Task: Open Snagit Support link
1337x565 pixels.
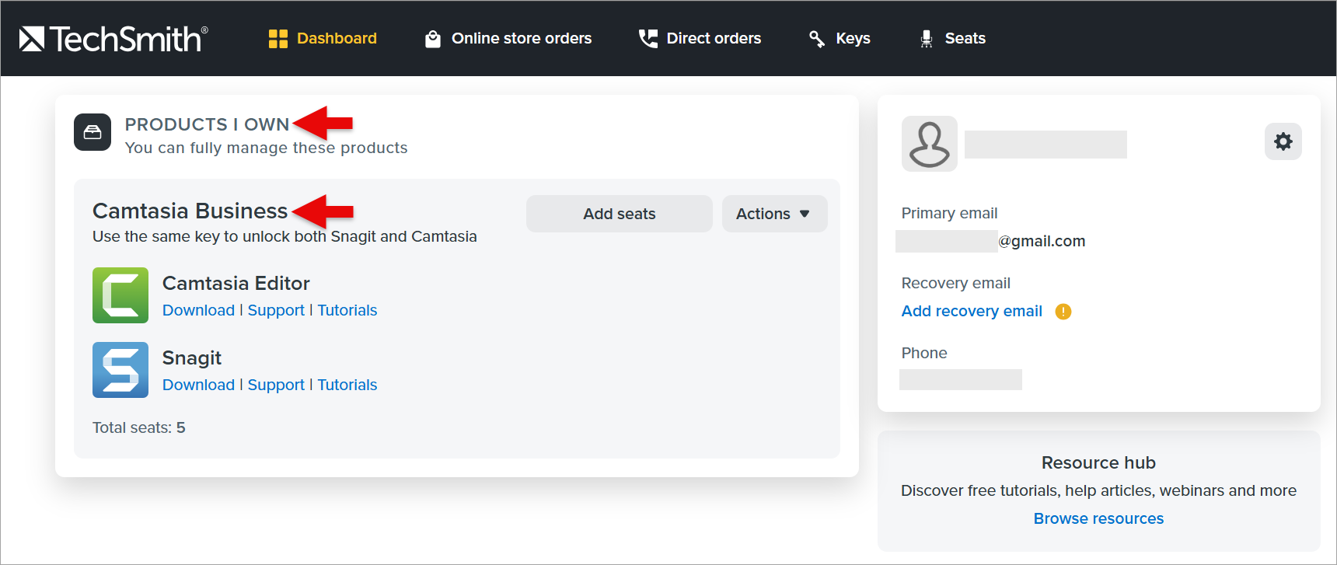Action: (276, 385)
